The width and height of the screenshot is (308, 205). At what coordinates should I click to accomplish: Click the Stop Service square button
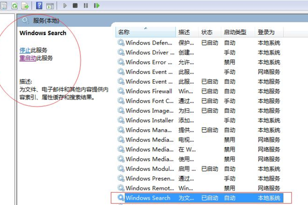(x=75, y=5)
